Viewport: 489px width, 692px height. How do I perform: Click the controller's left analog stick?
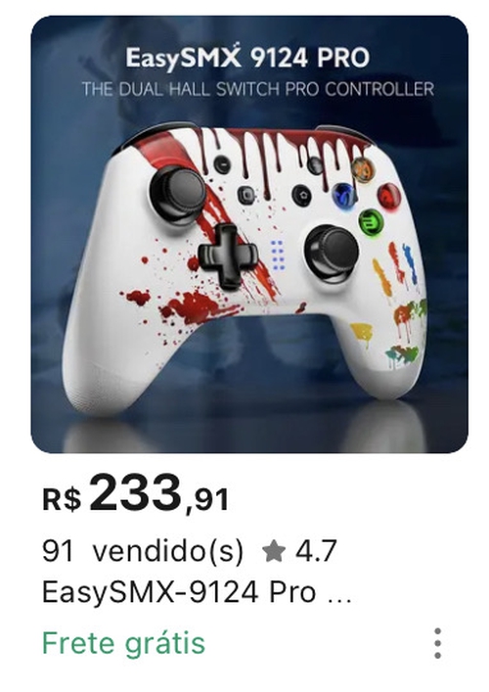(179, 193)
